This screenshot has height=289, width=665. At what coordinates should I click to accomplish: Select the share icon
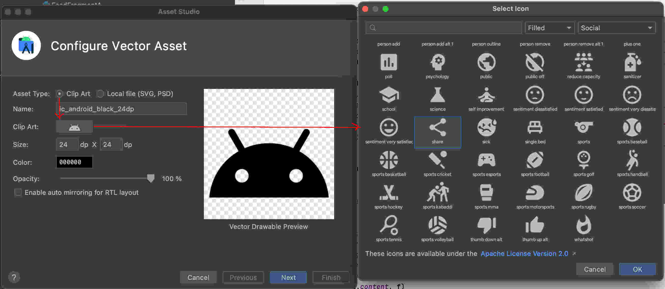click(x=437, y=132)
